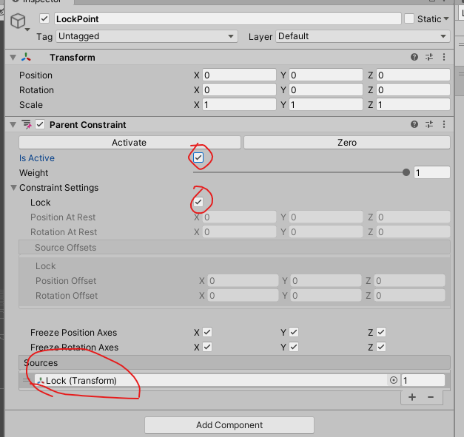
Task: Open Parent Constraint three-dot menu
Action: tap(444, 124)
